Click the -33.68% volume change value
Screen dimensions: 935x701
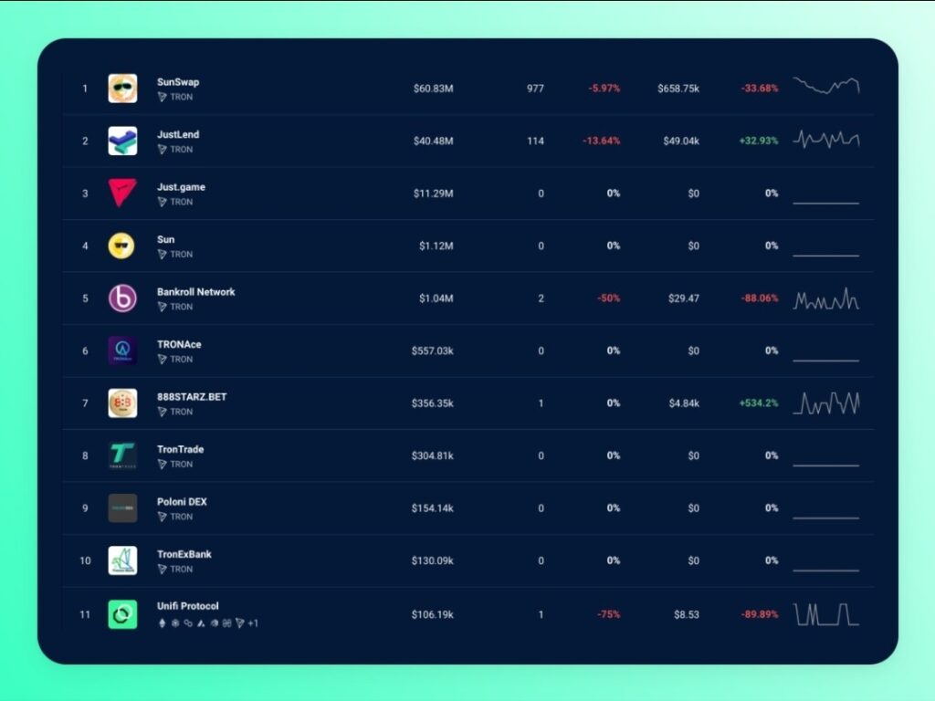coord(760,89)
